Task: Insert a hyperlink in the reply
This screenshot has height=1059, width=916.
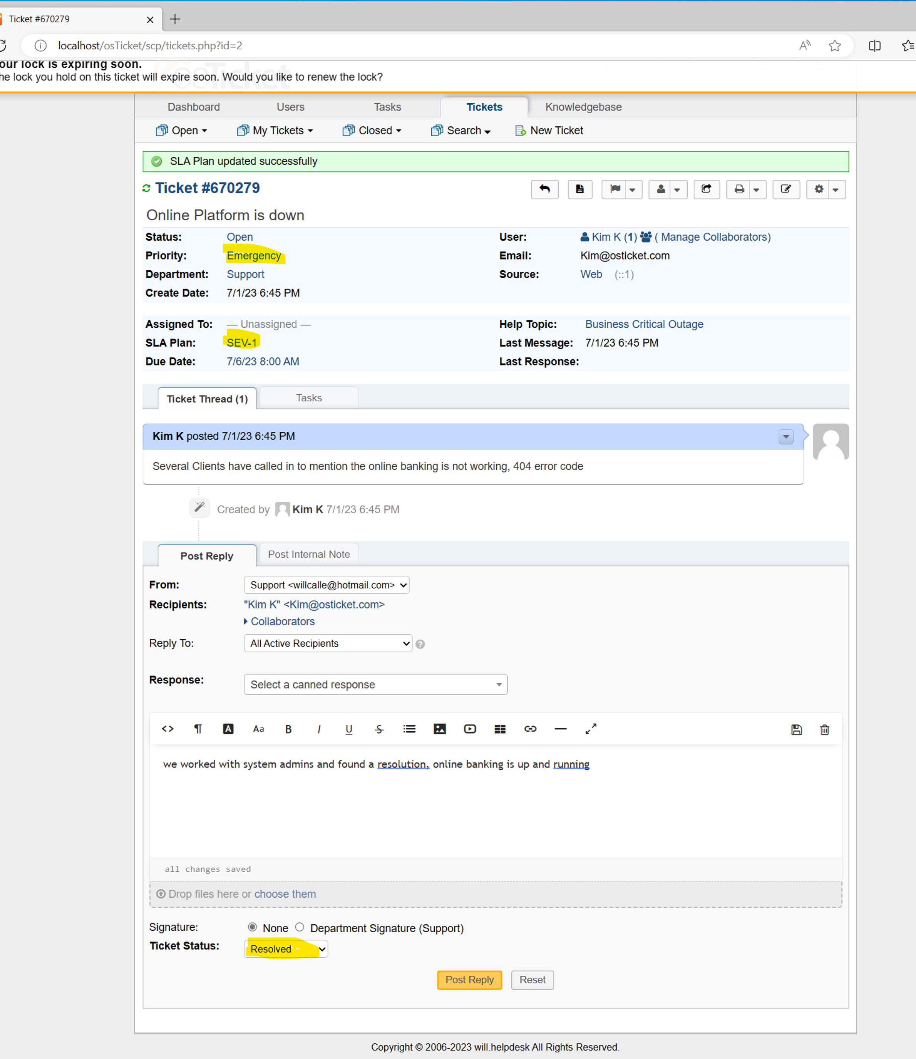Action: pyautogui.click(x=530, y=729)
